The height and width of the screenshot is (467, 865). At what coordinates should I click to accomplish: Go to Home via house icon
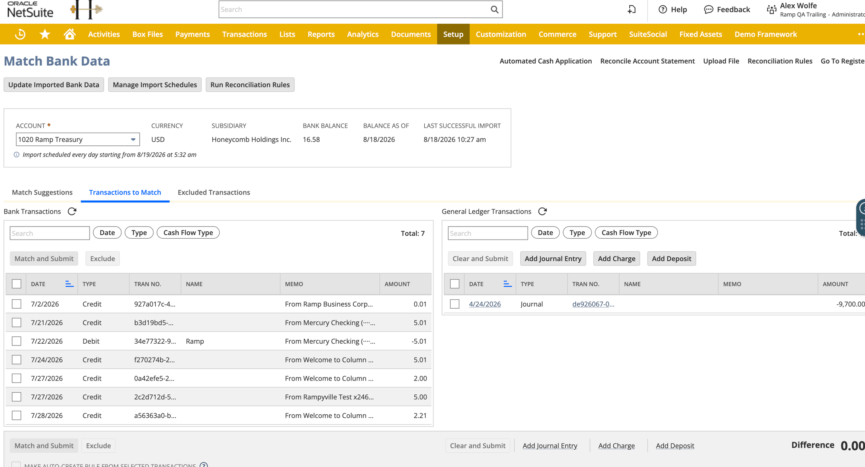coord(70,34)
